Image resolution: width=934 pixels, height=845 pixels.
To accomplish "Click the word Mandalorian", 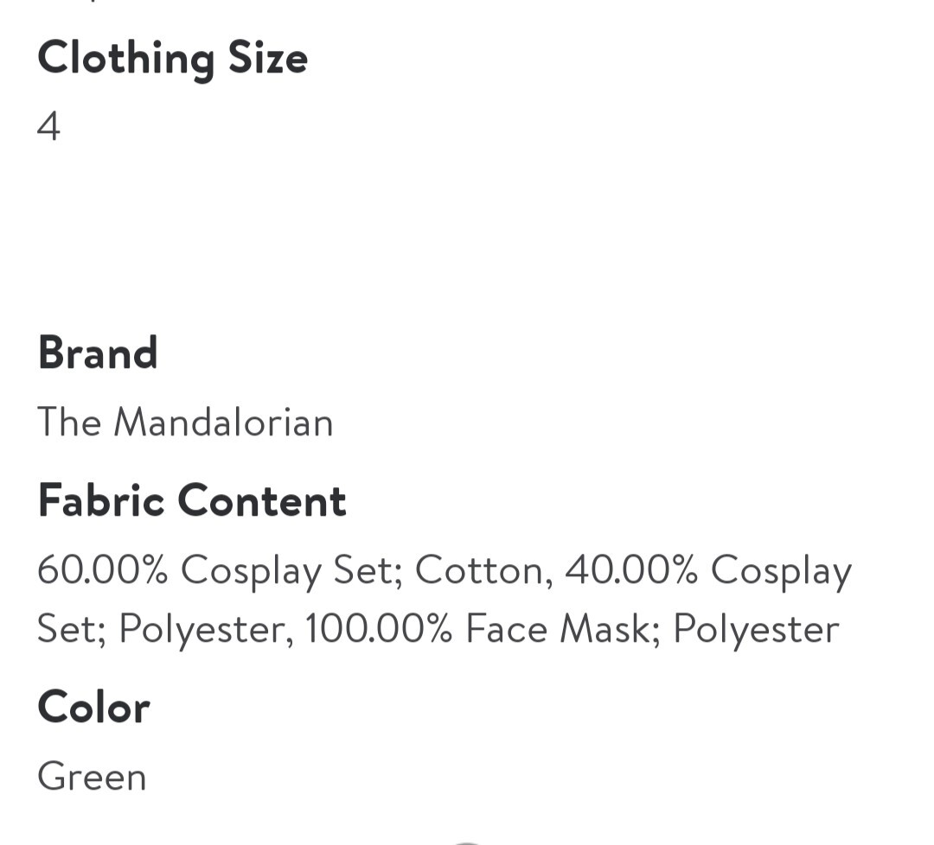I will [223, 422].
